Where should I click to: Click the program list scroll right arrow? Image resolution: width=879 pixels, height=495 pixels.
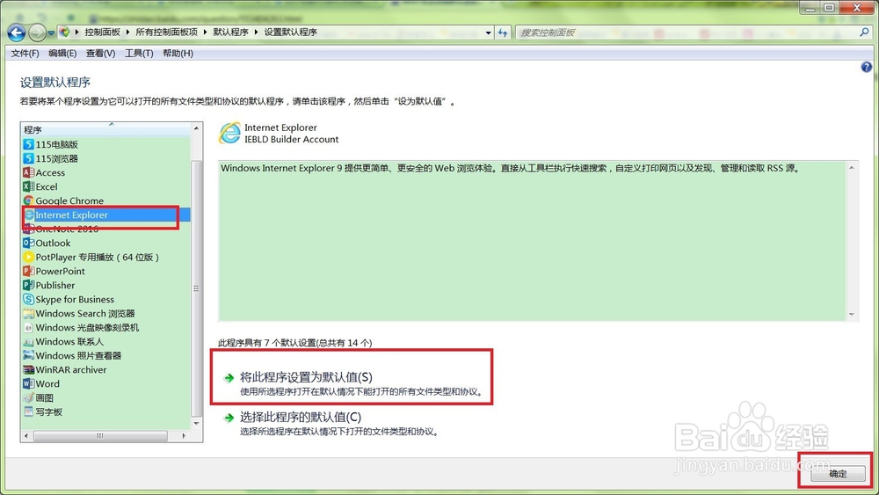184,435
